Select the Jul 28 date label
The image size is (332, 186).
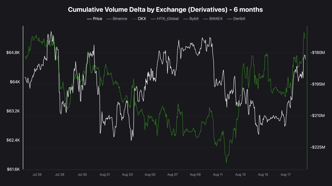pos(60,175)
